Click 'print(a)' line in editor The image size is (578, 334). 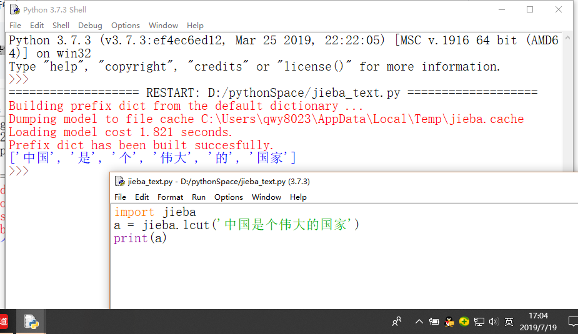[140, 238]
